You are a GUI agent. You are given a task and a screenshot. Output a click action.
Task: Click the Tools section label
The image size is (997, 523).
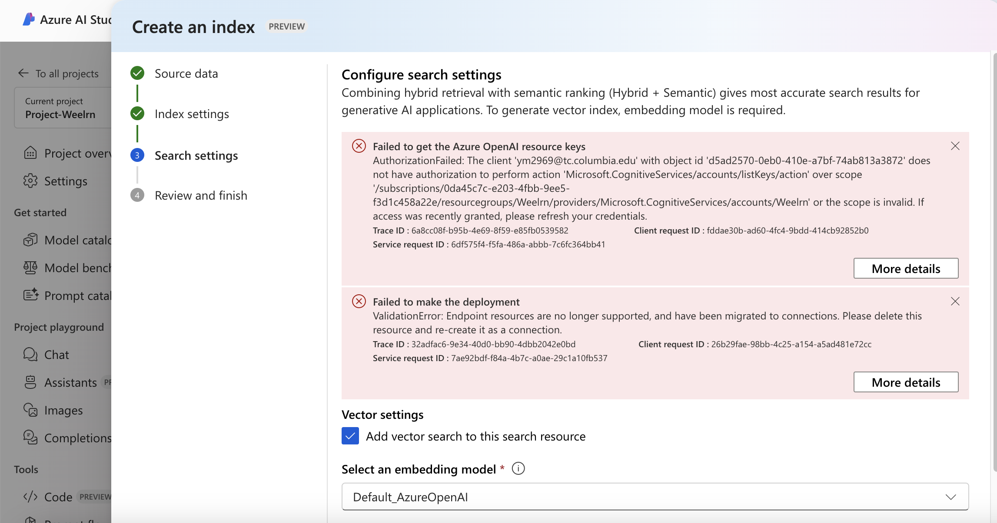(x=26, y=469)
